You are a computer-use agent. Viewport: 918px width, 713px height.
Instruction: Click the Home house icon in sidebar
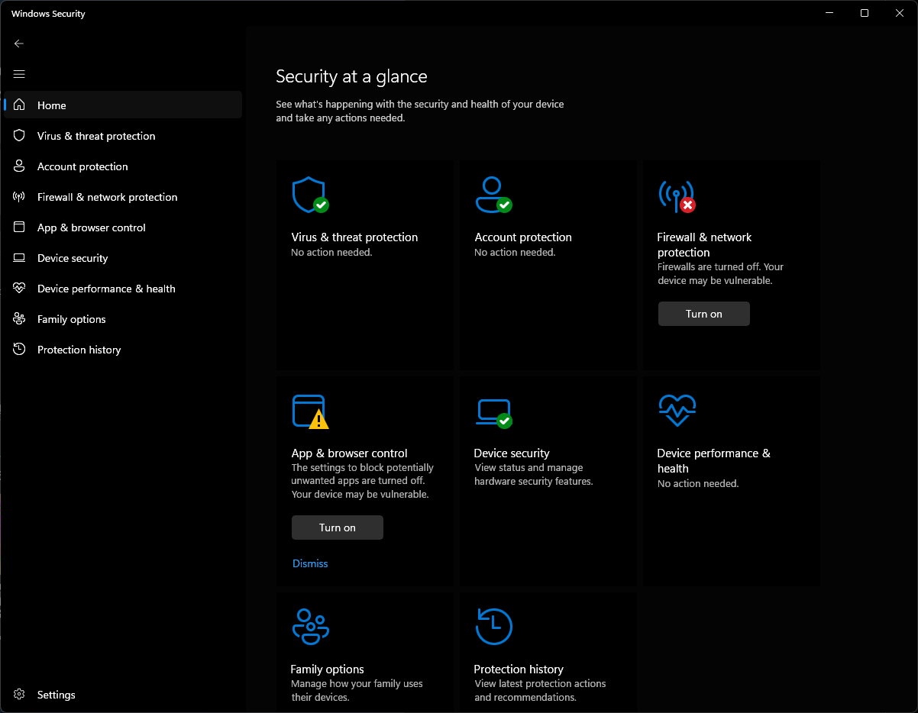(x=19, y=105)
